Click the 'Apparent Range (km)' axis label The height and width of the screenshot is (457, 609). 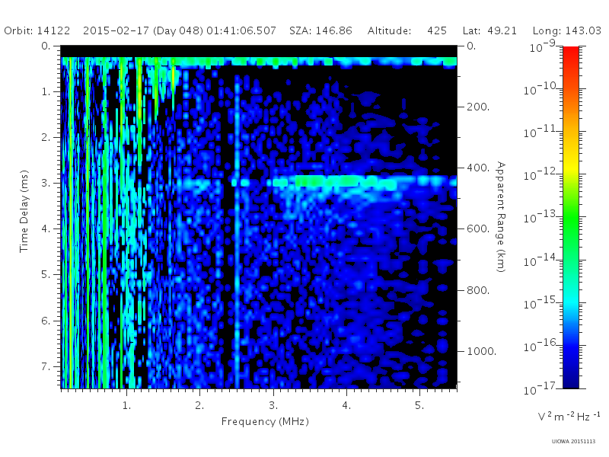coord(501,217)
